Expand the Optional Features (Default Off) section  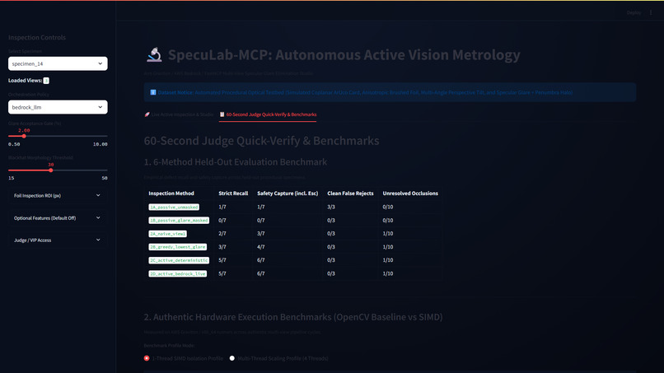click(58, 218)
